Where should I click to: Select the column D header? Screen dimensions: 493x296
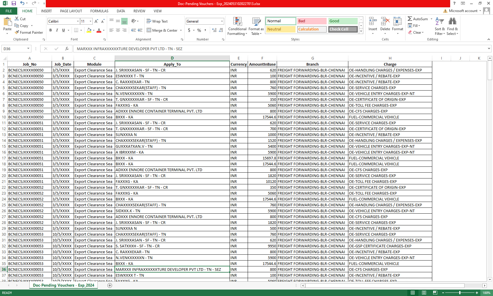coord(172,58)
